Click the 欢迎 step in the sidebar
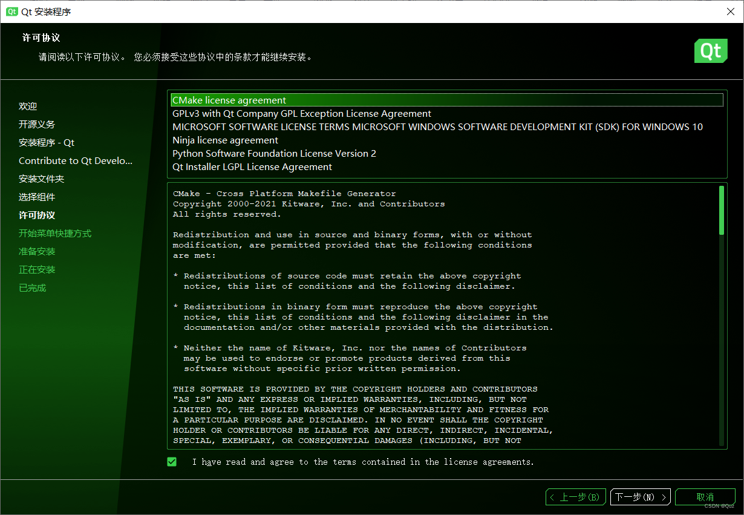 28,107
